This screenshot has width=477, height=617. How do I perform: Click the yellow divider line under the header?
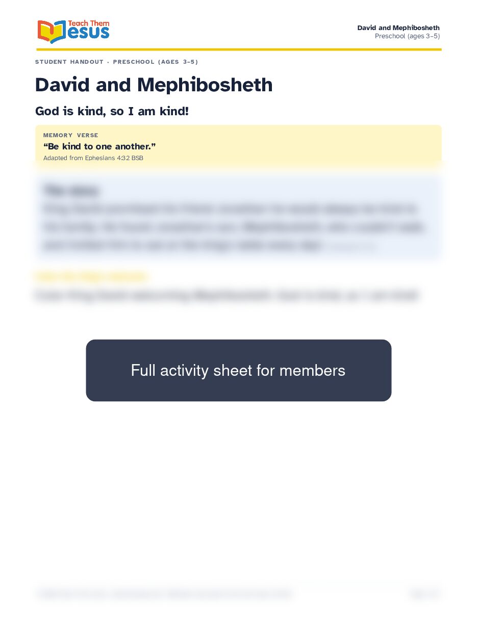pos(239,49)
